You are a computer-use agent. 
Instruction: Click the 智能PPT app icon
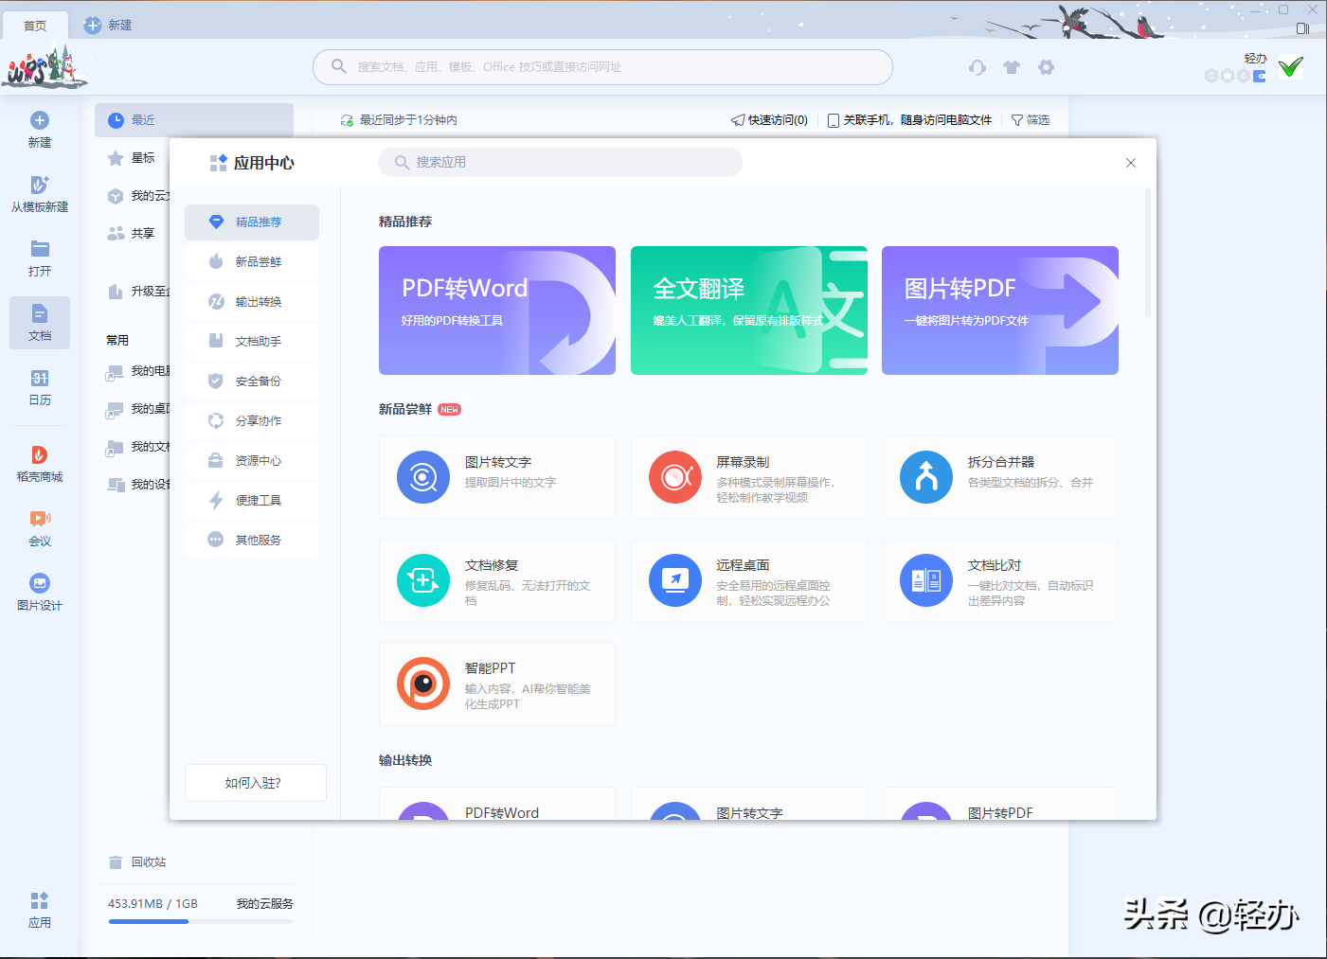click(x=423, y=684)
